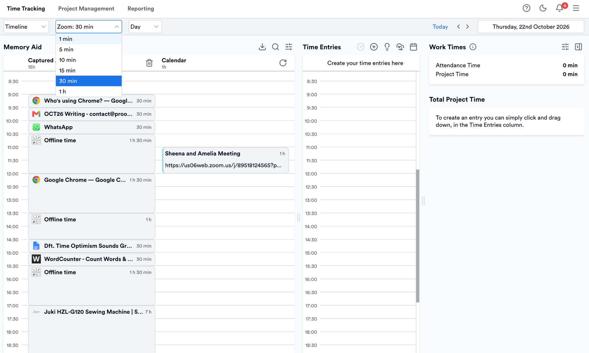The image size is (589, 353).
Task: Click Gmail icon on OCT26 Writing entry
Action: pyautogui.click(x=36, y=114)
